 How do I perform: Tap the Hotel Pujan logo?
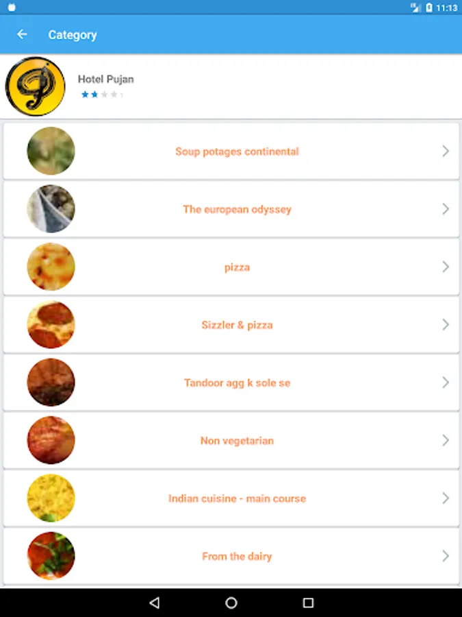click(x=36, y=86)
